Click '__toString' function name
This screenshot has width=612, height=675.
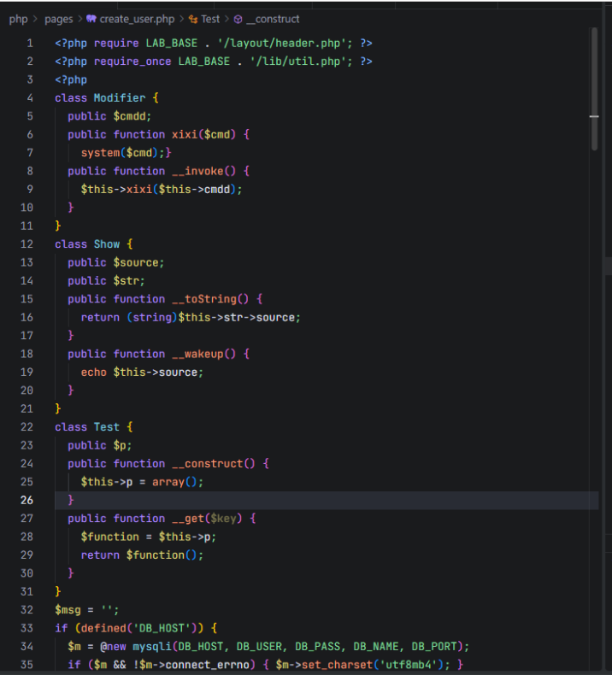(x=204, y=299)
